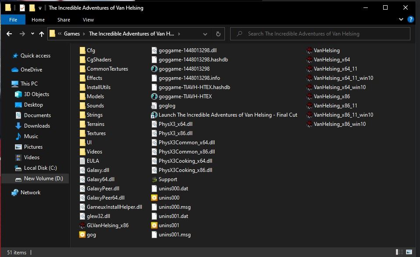Screen dimensions: 420x257
Task: Select Downloads in the navigation pane
Action: click(37, 126)
